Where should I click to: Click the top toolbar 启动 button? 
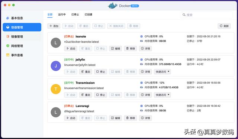pyautogui.click(x=69, y=26)
